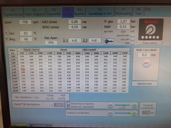
Task: Go to F5 Ayarlar tab
Action: pos(79,12)
